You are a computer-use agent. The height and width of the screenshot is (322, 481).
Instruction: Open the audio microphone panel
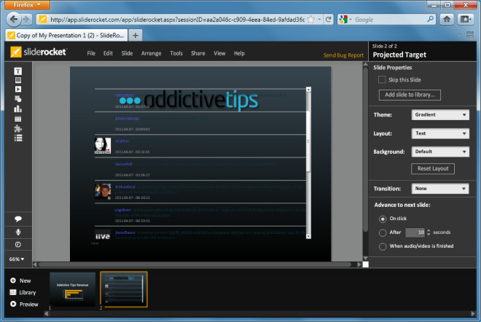point(18,232)
